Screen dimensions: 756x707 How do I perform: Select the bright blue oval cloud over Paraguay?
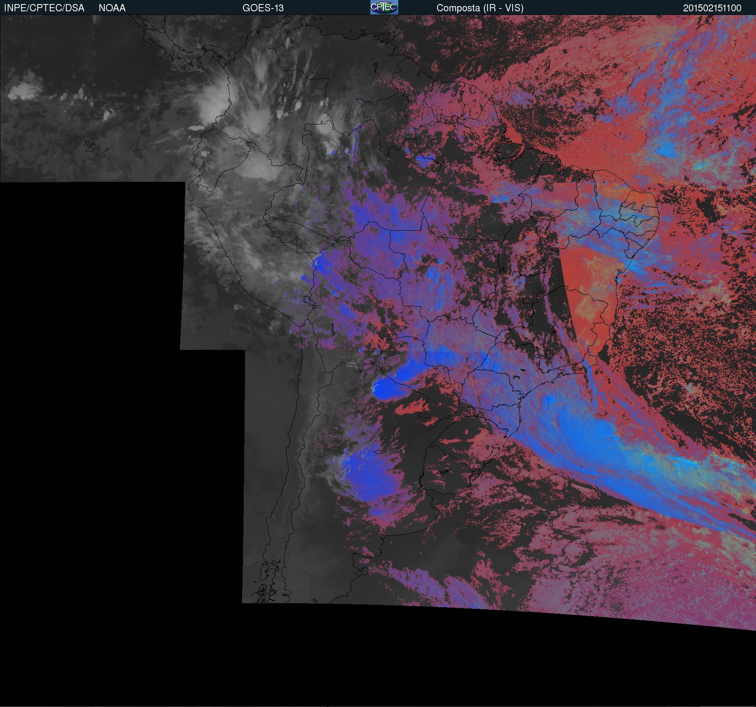pyautogui.click(x=384, y=390)
